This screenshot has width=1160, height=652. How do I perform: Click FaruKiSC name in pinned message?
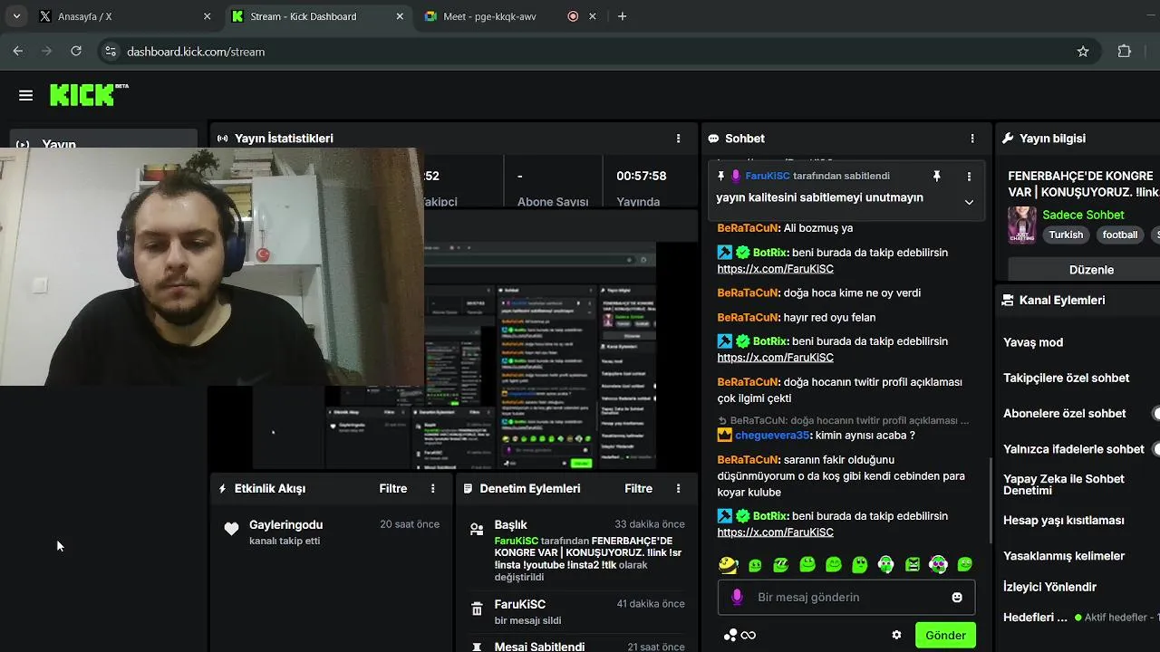coord(768,176)
